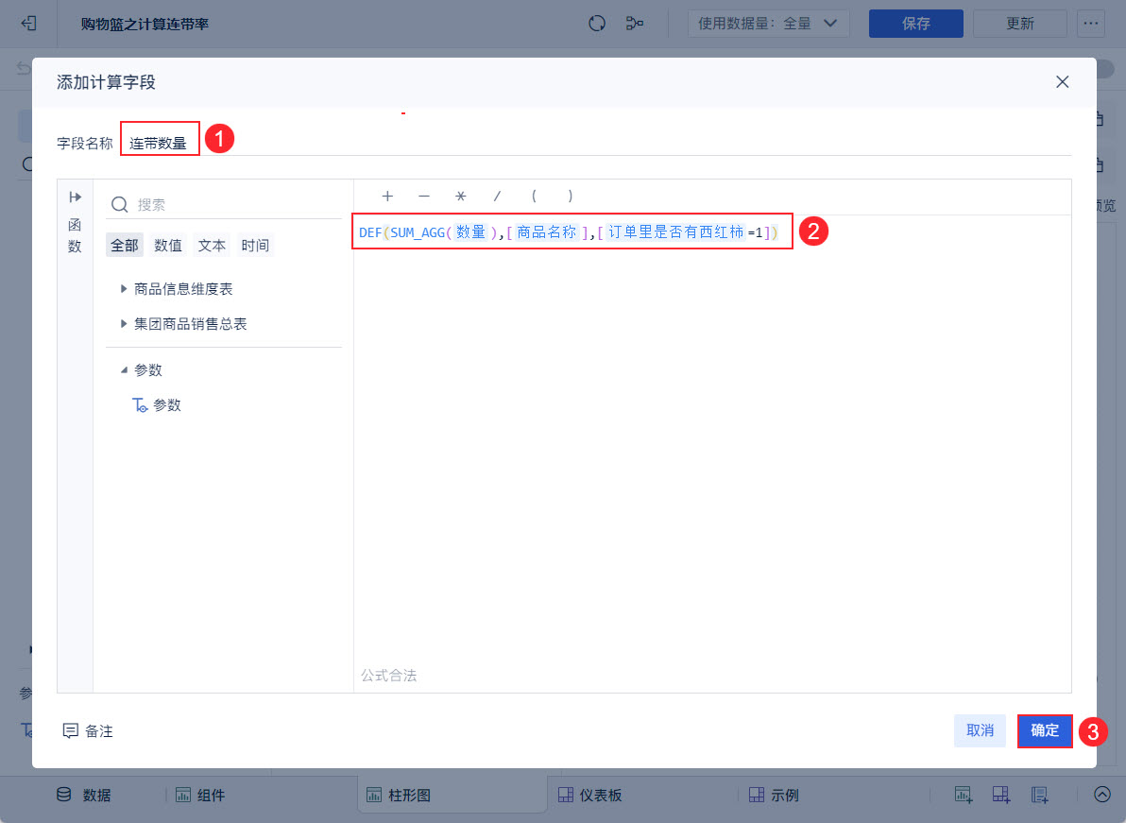The height and width of the screenshot is (823, 1126).
Task: Click the 备注 label link
Action: [99, 731]
